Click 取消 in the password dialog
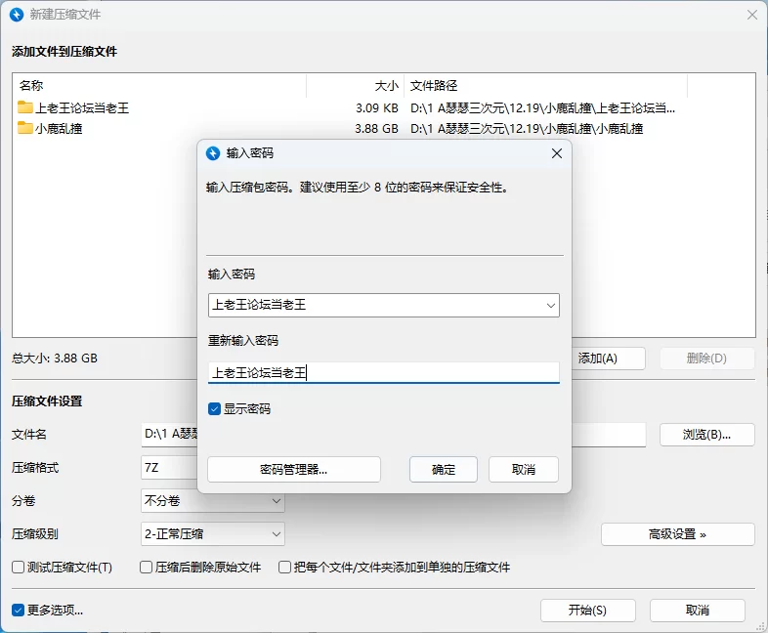Viewport: 768px width, 633px height. pyautogui.click(x=524, y=470)
